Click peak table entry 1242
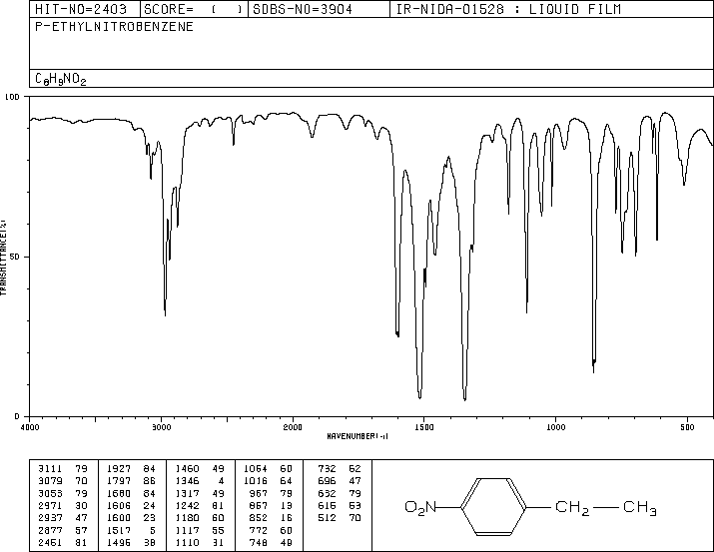The height and width of the screenshot is (552, 714). (187, 505)
